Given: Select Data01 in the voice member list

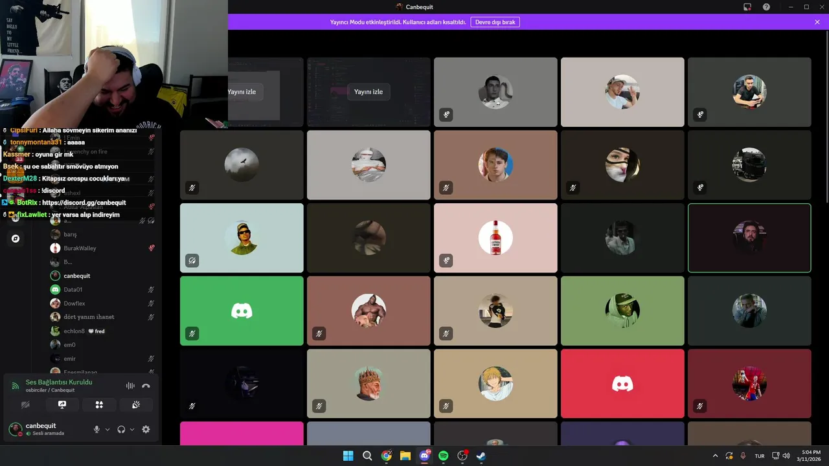Looking at the screenshot, I should 103,290.
